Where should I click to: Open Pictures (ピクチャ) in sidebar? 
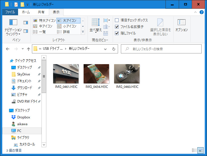pyautogui.click(x=22, y=95)
